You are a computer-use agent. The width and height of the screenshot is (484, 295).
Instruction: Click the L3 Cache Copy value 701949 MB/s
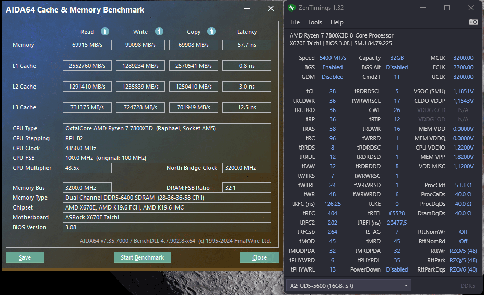point(194,107)
